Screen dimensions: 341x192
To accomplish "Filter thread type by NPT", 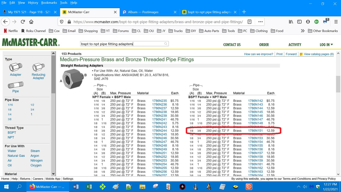I will 11,137.
